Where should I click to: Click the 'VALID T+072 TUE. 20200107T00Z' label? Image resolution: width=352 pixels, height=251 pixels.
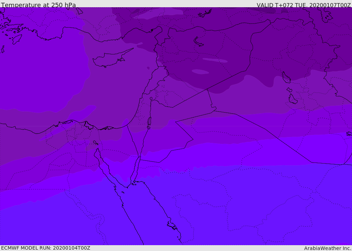[x=304, y=5]
